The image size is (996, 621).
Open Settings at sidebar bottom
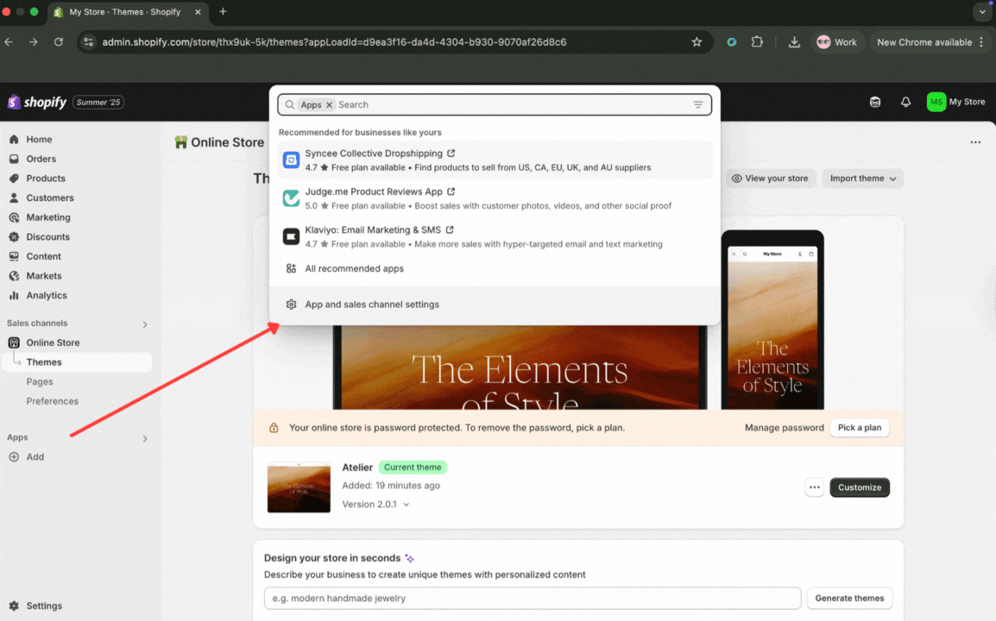click(x=44, y=605)
